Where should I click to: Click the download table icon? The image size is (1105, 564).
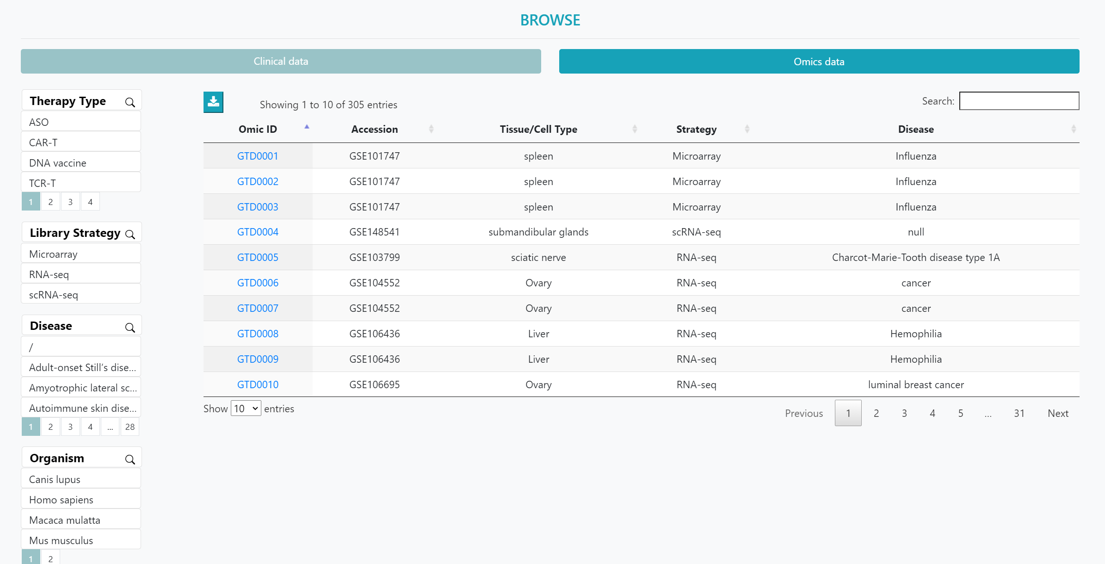pos(213,102)
